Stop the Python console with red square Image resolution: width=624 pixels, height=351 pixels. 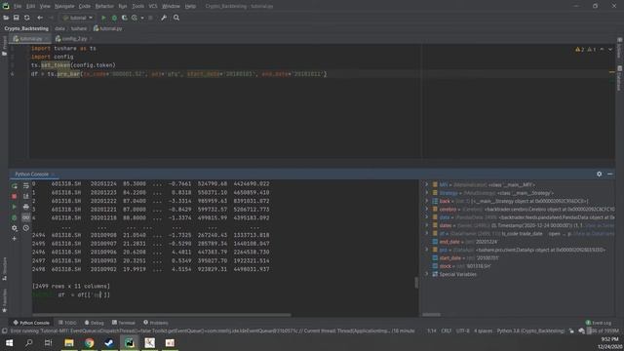pos(15,196)
